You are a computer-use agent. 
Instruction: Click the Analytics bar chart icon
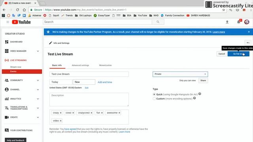[x=7, y=99]
